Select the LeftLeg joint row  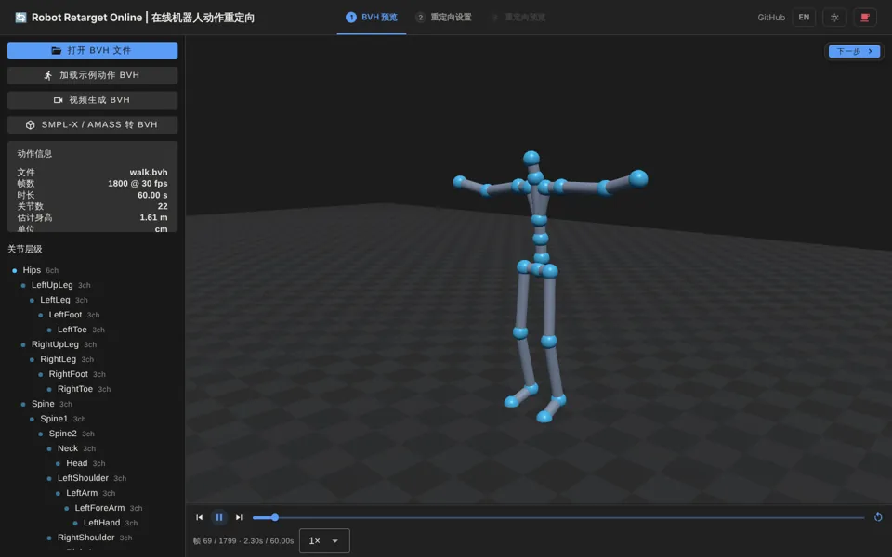pyautogui.click(x=92, y=300)
